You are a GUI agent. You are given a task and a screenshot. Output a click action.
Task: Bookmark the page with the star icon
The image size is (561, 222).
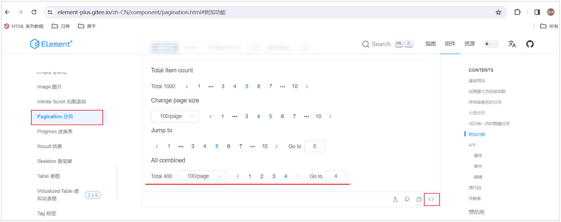point(499,12)
